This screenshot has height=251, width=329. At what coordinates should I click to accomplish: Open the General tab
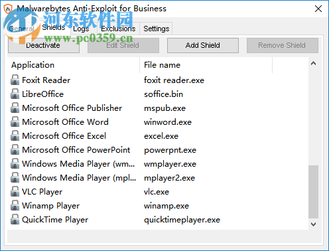point(21,29)
